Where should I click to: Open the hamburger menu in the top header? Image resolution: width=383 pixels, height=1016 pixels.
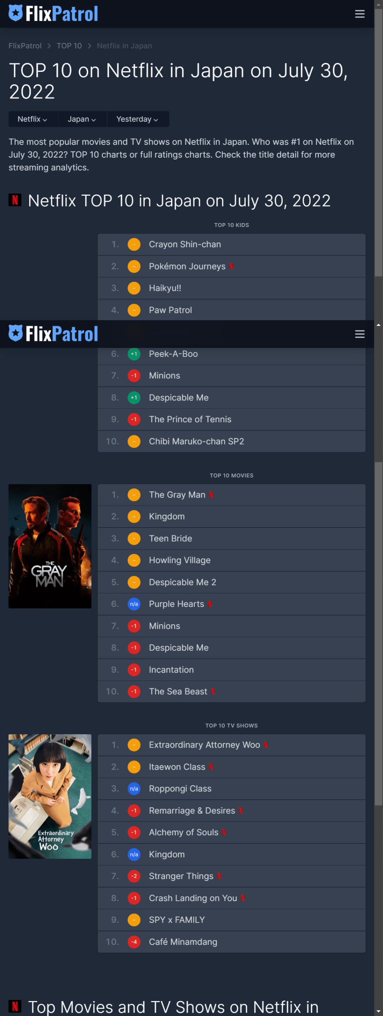359,14
